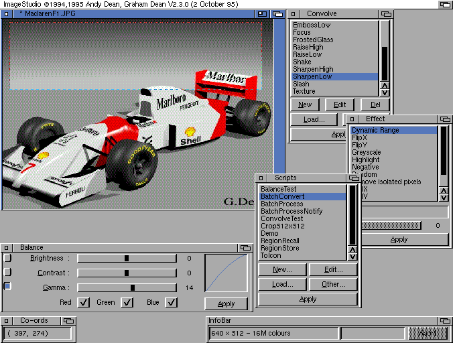Click the close gadget of the Convolve window
453x343 pixels.
pyautogui.click(x=294, y=14)
